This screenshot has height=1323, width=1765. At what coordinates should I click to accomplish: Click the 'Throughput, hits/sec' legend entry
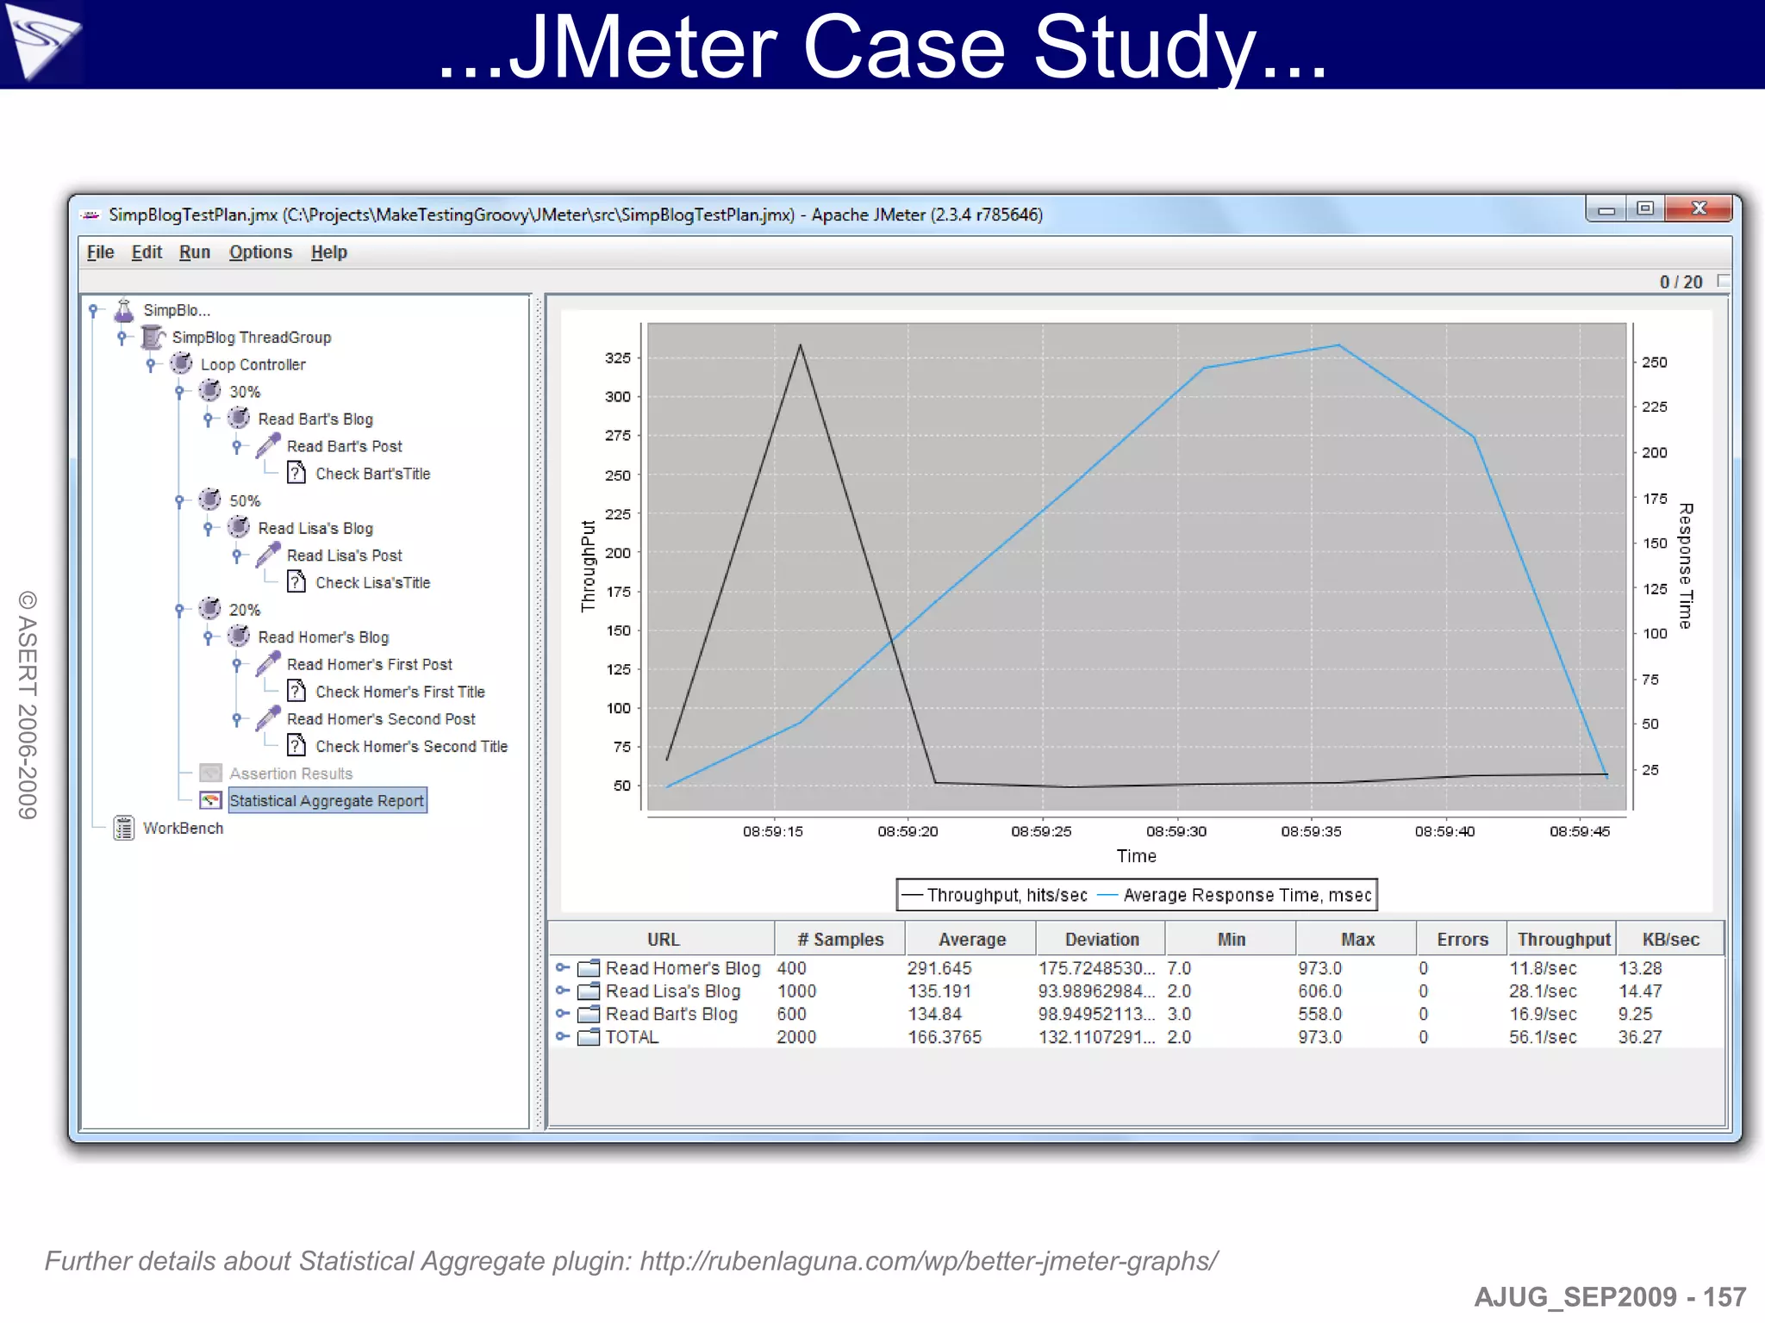995,895
